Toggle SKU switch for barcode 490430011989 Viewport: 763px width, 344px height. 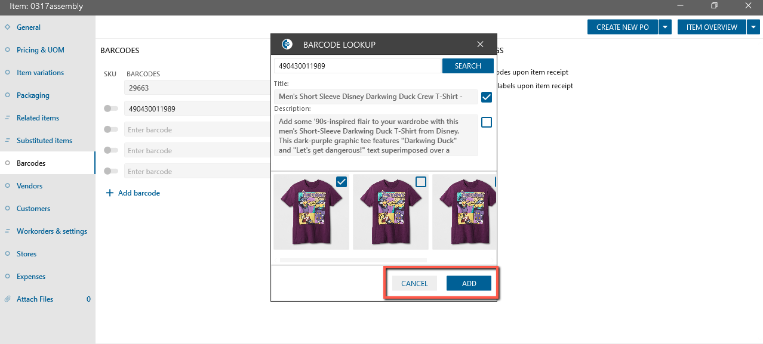110,109
